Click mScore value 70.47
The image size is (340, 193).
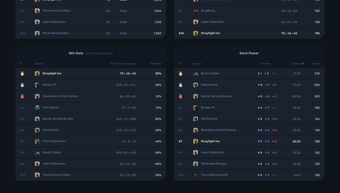[297, 85]
